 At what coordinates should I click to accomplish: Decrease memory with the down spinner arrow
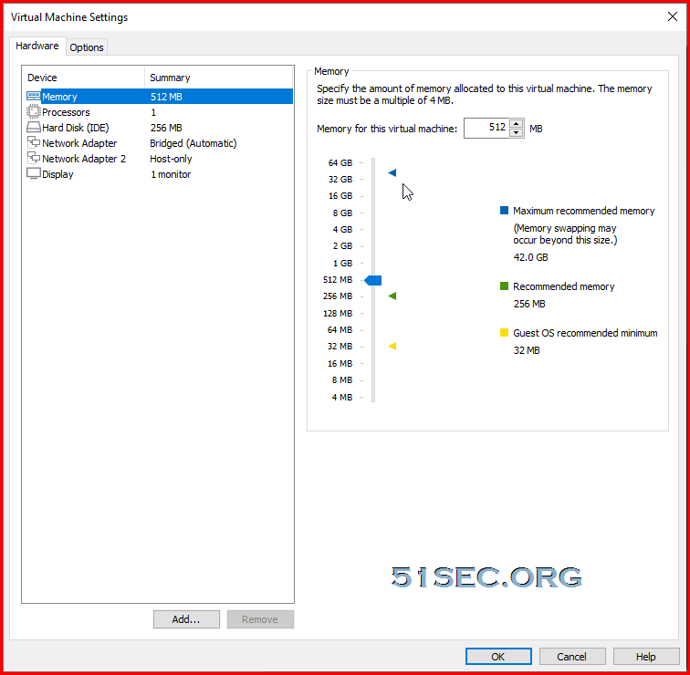pos(517,133)
